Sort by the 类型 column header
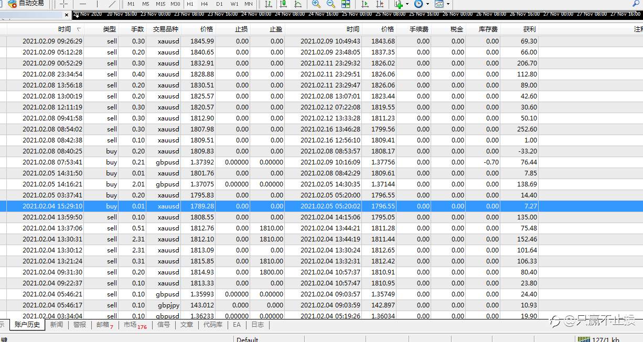This screenshot has width=643, height=342. tap(110, 29)
